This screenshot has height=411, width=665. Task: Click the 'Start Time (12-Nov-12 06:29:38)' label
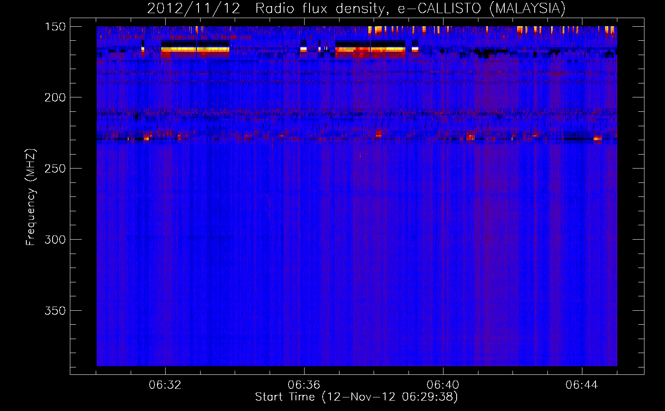(x=356, y=397)
